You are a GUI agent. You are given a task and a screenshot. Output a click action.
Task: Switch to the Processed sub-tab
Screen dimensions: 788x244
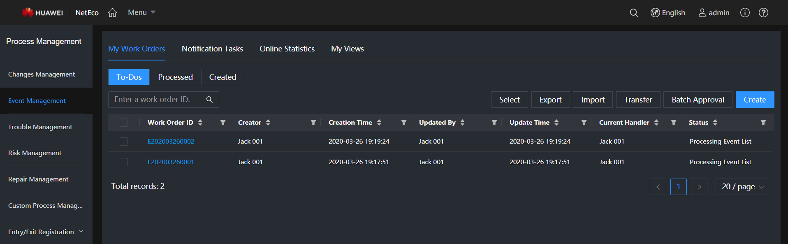pyautogui.click(x=175, y=77)
